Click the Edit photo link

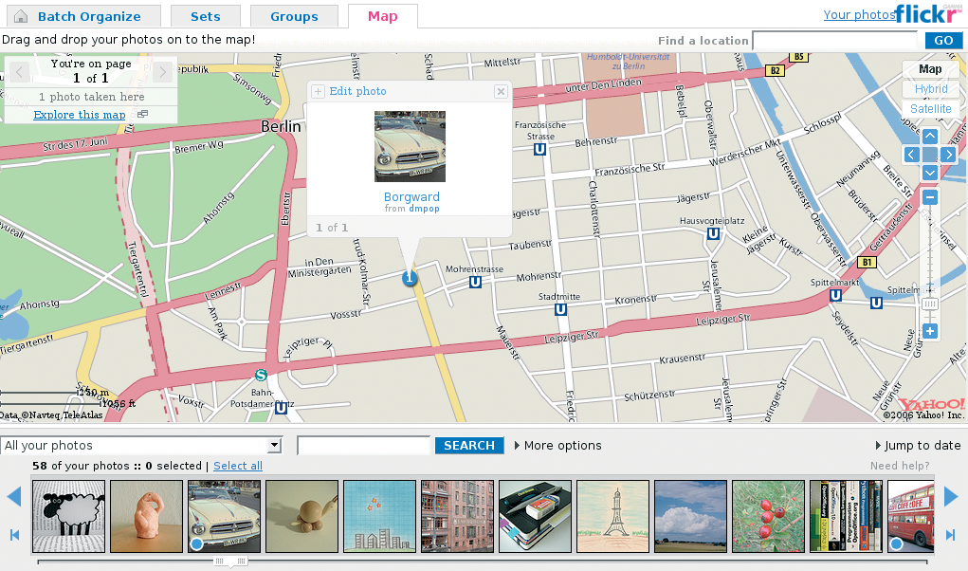[357, 91]
